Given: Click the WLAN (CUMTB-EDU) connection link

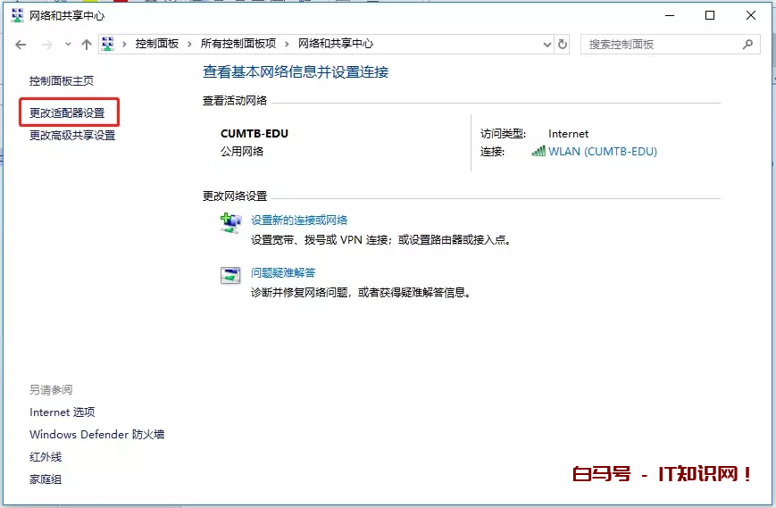Looking at the screenshot, I should [x=602, y=152].
